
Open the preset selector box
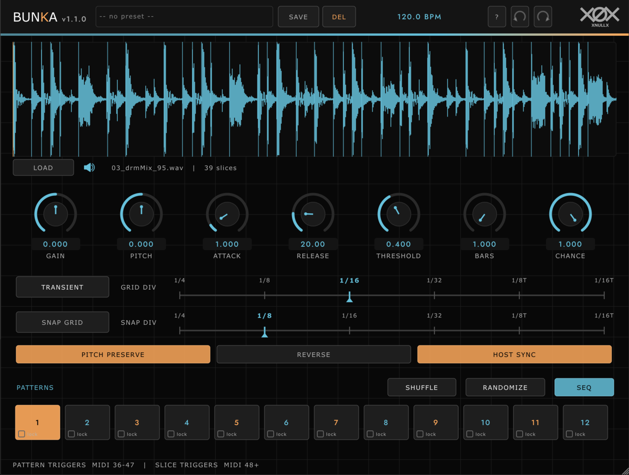click(x=184, y=17)
